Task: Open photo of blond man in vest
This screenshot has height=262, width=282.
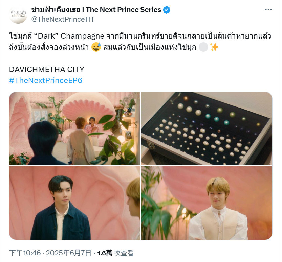Action: tap(207, 203)
